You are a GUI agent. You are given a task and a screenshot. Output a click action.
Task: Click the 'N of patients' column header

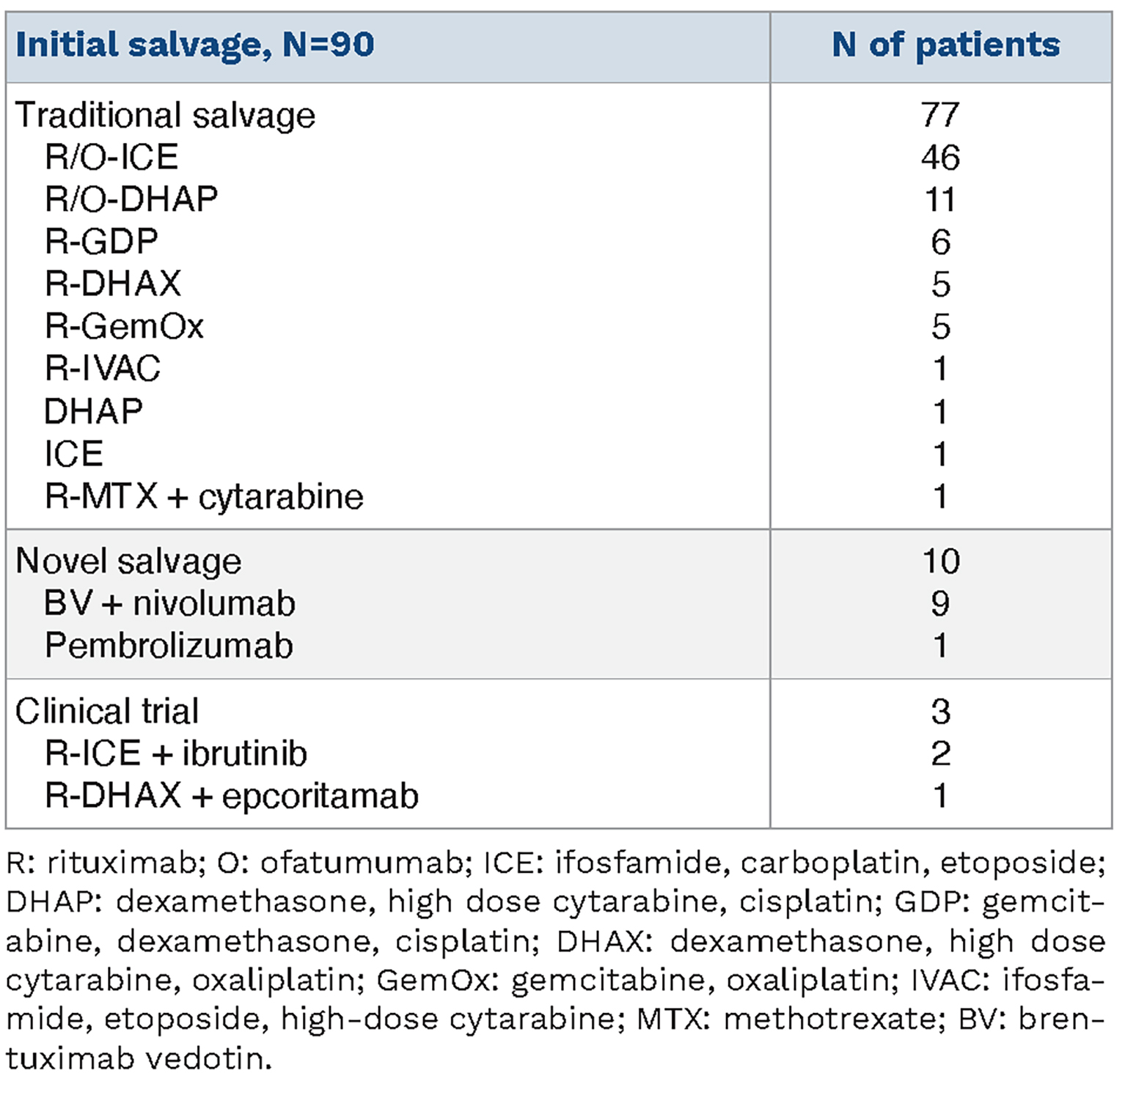(945, 45)
